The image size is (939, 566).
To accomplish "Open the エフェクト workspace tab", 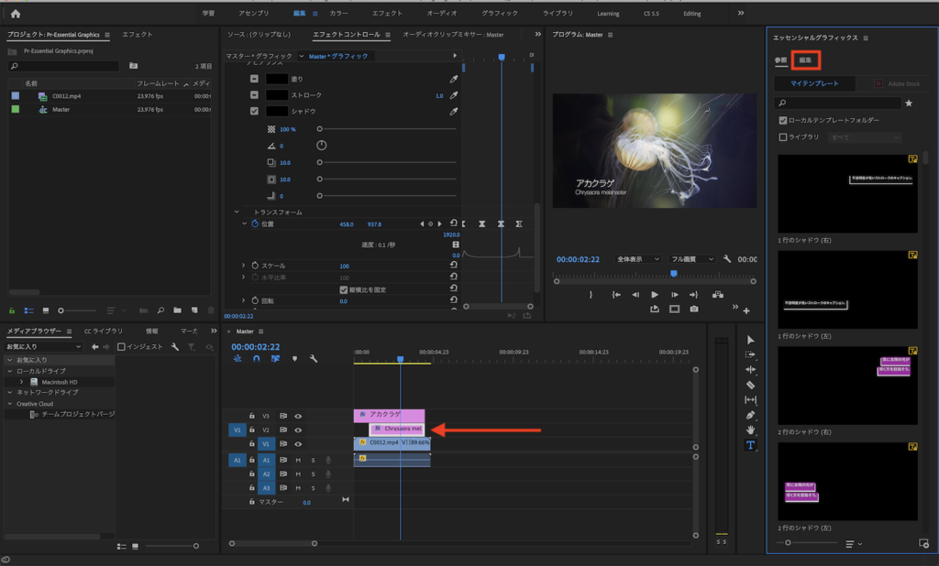I will pos(387,14).
